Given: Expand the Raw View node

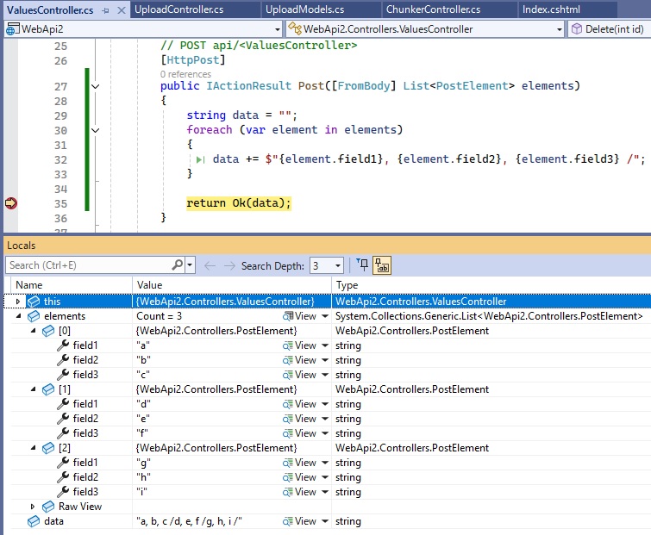Looking at the screenshot, I should click(33, 507).
